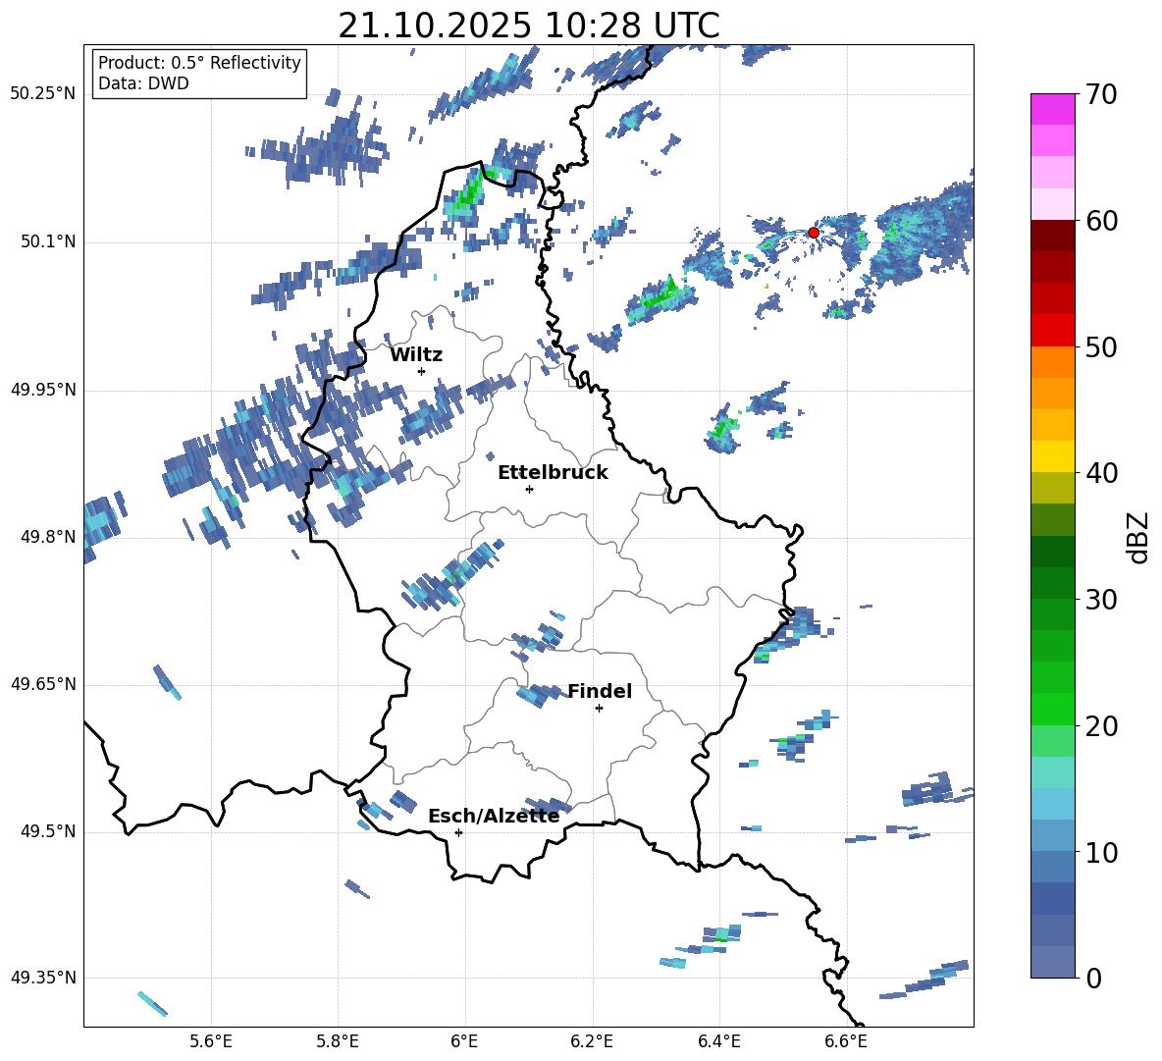This screenshot has width=1162, height=1061.
Task: Click the cyan colorbar segment between 10 and 20
Action: [x=1052, y=772]
